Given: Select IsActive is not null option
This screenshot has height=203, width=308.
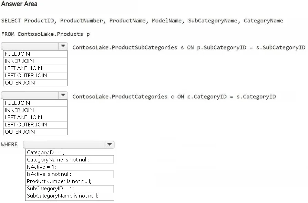Looking at the screenshot, I should coord(70,174).
